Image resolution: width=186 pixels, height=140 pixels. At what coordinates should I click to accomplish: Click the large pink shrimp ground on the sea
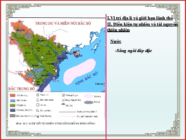click(x=80, y=72)
